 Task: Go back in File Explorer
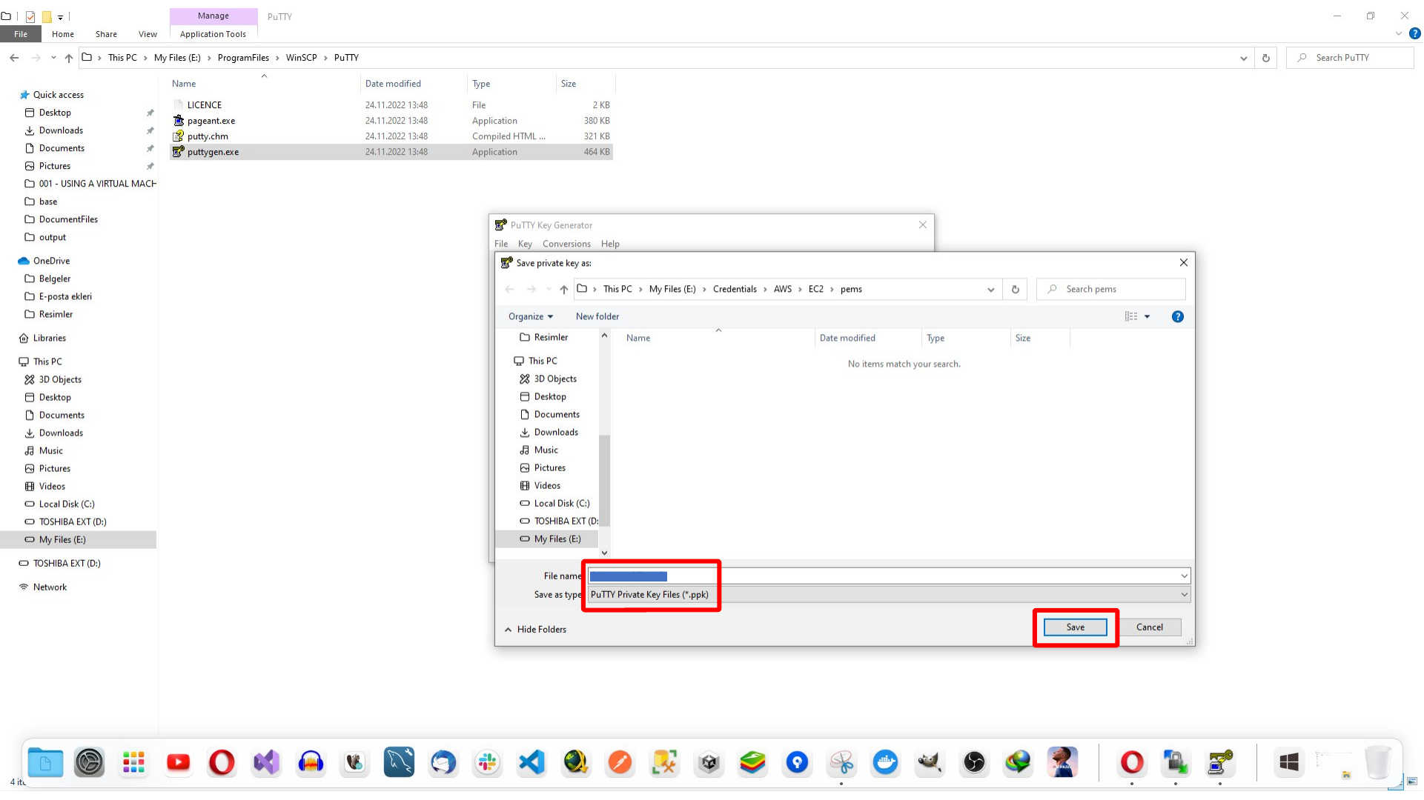pos(14,58)
